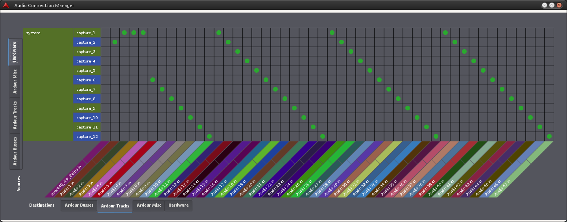Screen dimensions: 567x222
Task: Switch to Ardour Busses destinations tab
Action: pos(79,205)
